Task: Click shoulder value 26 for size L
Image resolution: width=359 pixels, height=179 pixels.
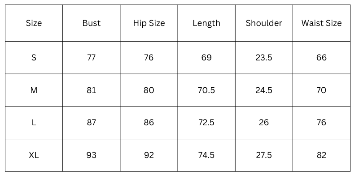Action: pyautogui.click(x=264, y=123)
